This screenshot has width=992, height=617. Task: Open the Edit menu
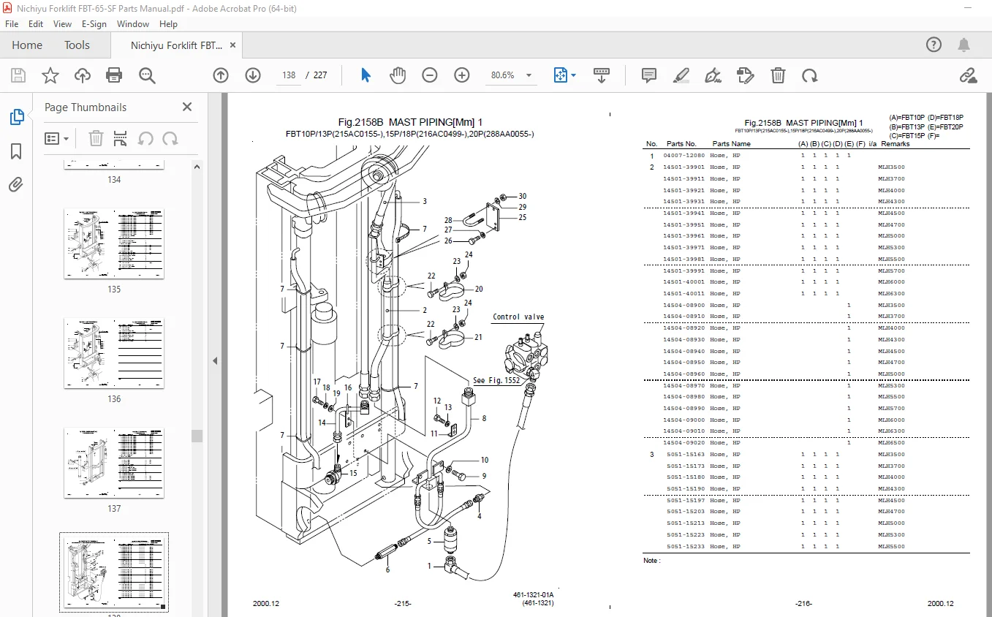[36, 24]
